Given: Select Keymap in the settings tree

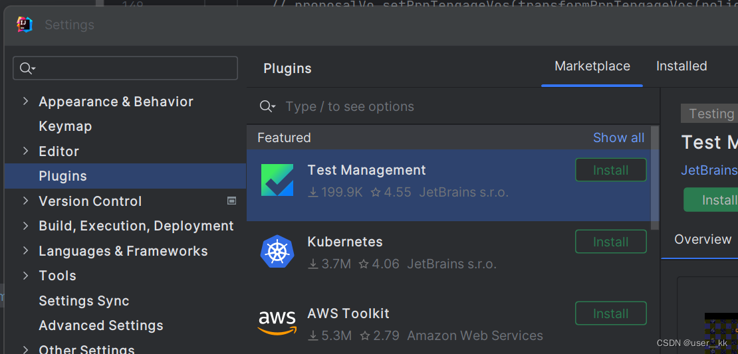Looking at the screenshot, I should point(65,126).
